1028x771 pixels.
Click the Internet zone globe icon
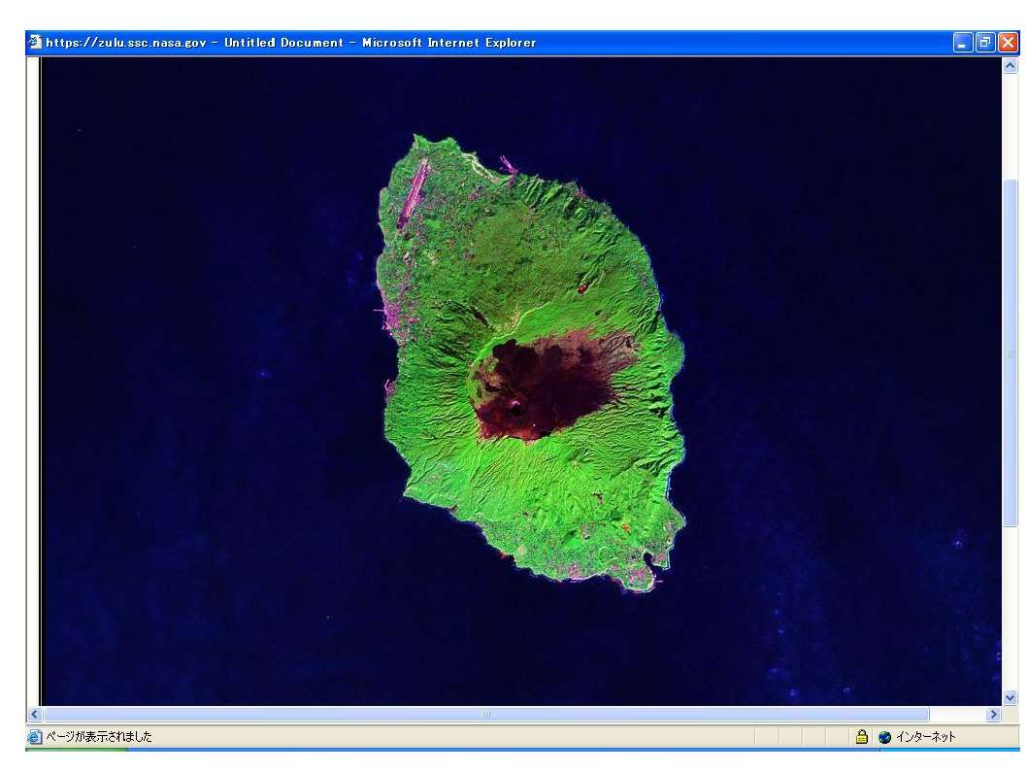click(x=885, y=738)
